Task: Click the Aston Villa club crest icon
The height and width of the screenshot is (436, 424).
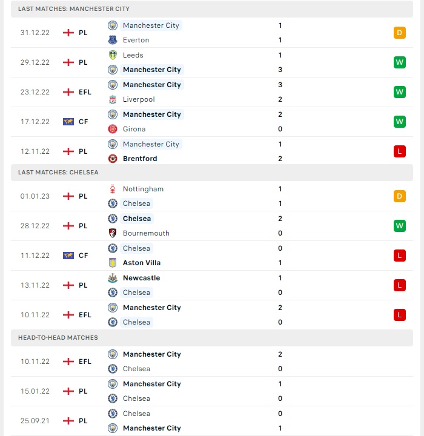Action: tap(113, 263)
